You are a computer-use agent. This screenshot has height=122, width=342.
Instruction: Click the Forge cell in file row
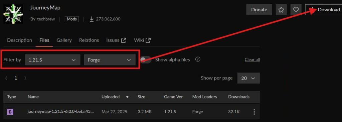coord(198,112)
